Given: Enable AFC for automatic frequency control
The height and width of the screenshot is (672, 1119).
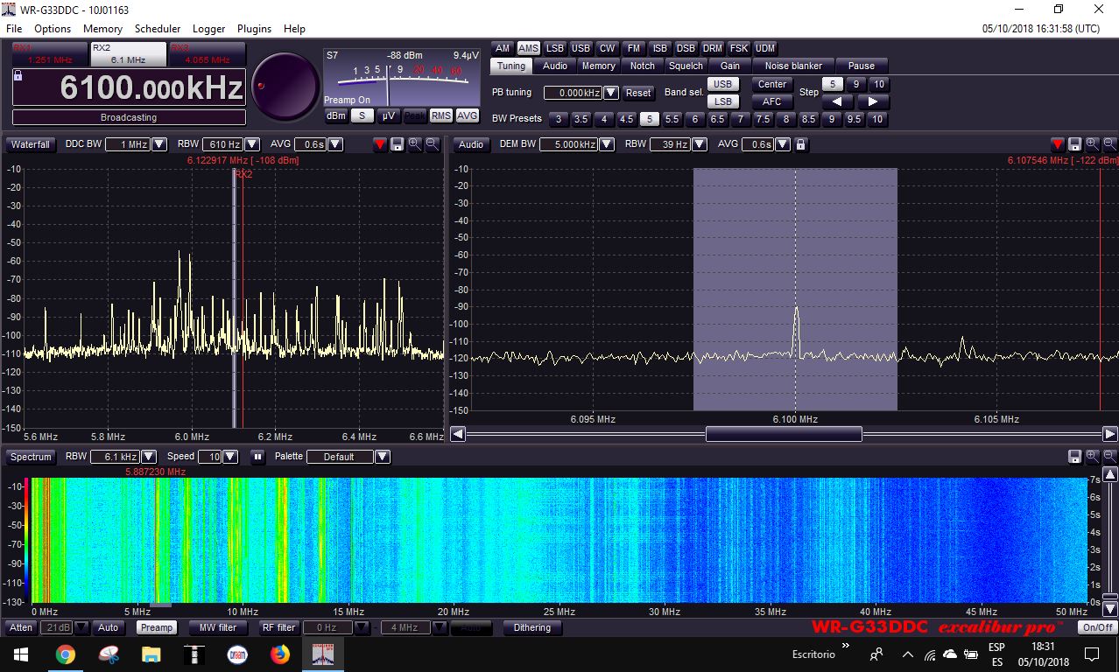Looking at the screenshot, I should (771, 101).
